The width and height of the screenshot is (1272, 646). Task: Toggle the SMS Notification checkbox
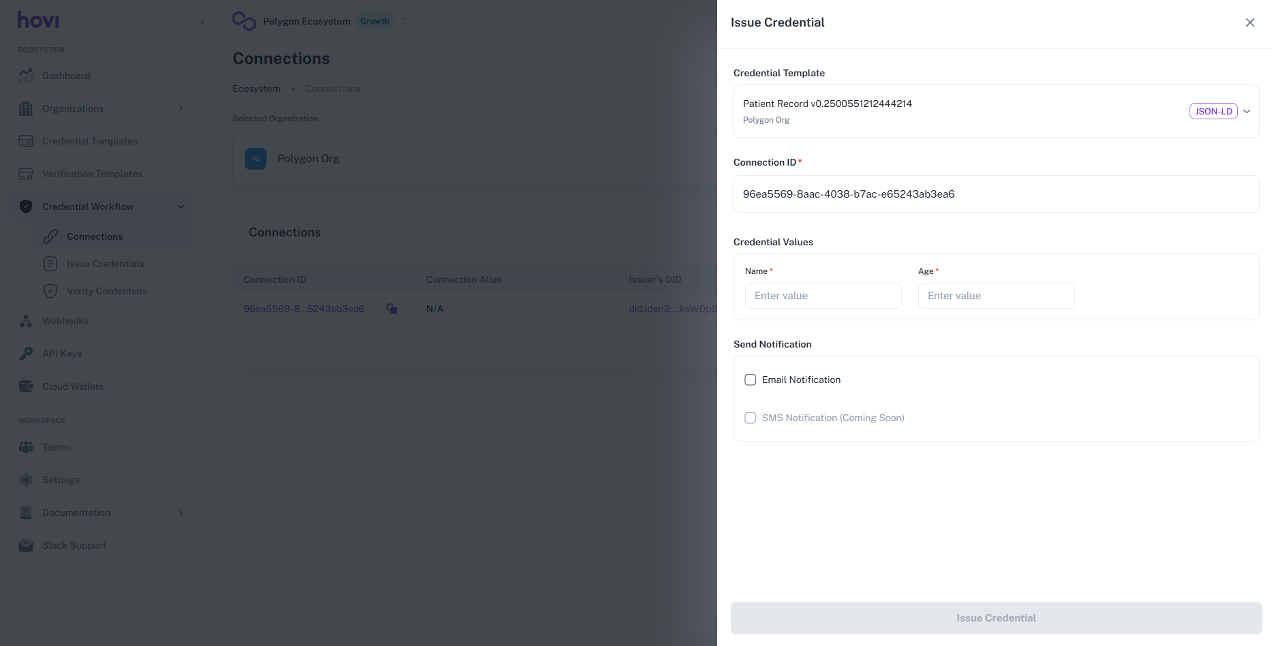click(751, 418)
